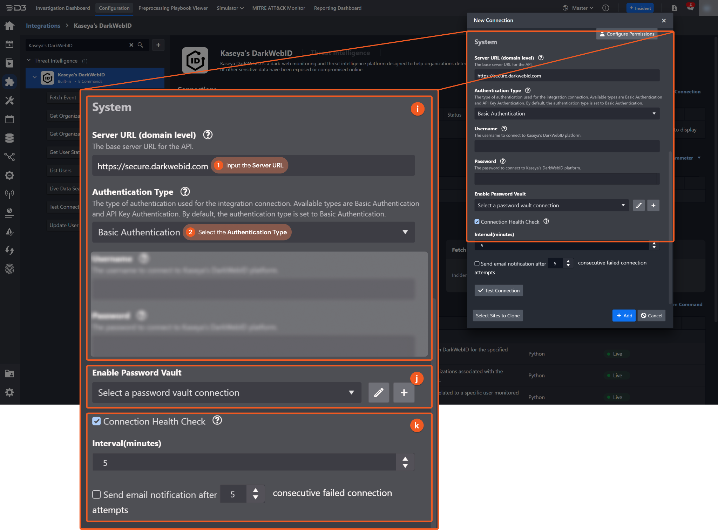This screenshot has width=718, height=530.
Task: Click the Username input field
Action: (x=567, y=146)
